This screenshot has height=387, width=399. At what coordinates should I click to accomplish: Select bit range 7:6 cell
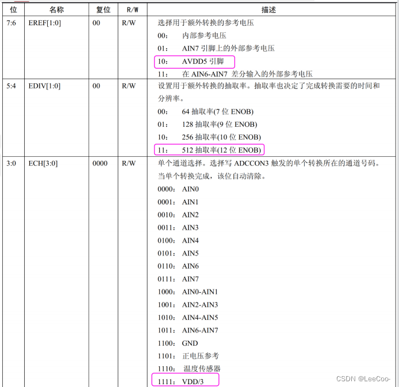(13, 47)
